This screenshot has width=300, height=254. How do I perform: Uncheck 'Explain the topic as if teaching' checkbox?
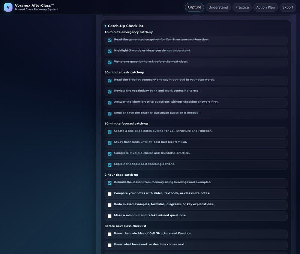(x=109, y=165)
